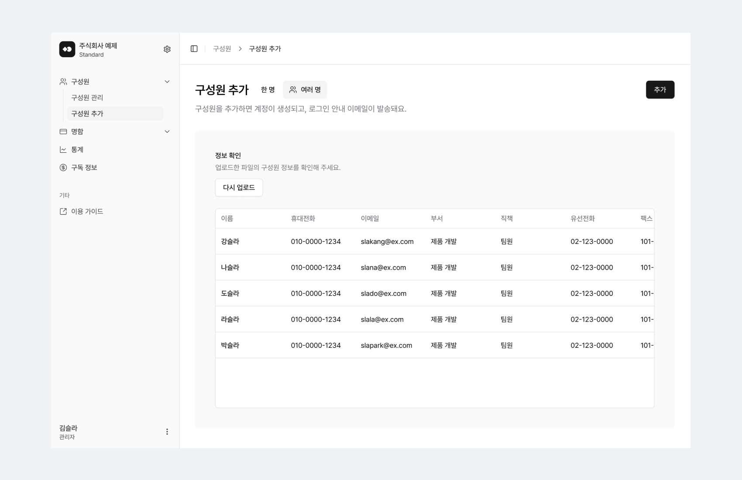Click the 이름 column header

coord(227,219)
